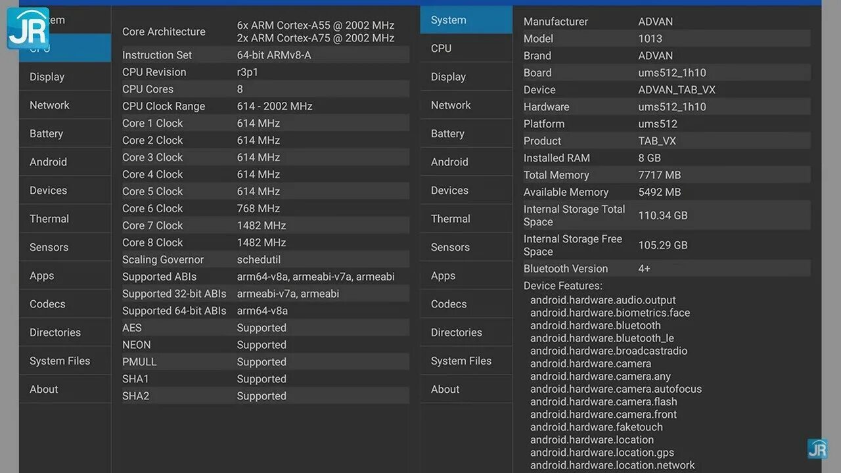Click the SHA2 row label
The width and height of the screenshot is (841, 473).
[x=136, y=396]
